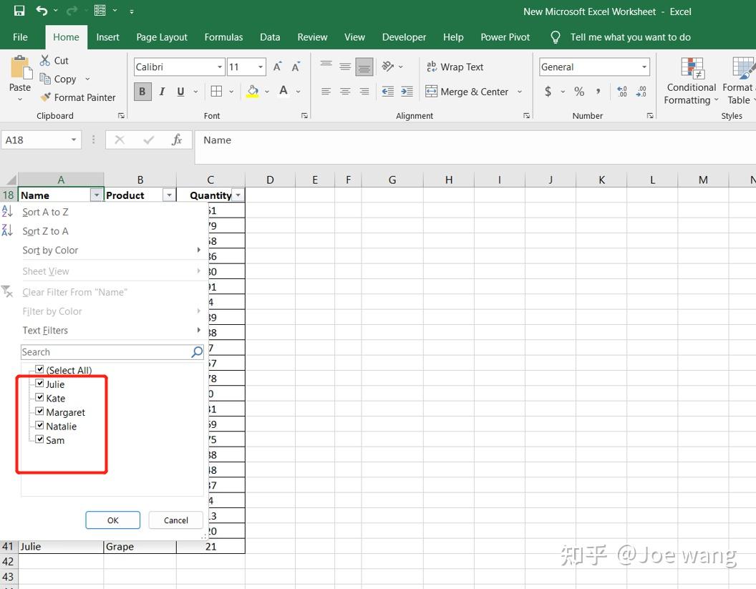The width and height of the screenshot is (756, 589).
Task: Toggle Bold formatting
Action: 142,92
